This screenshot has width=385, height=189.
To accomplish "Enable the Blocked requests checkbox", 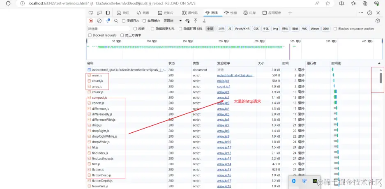I will pos(90,35).
